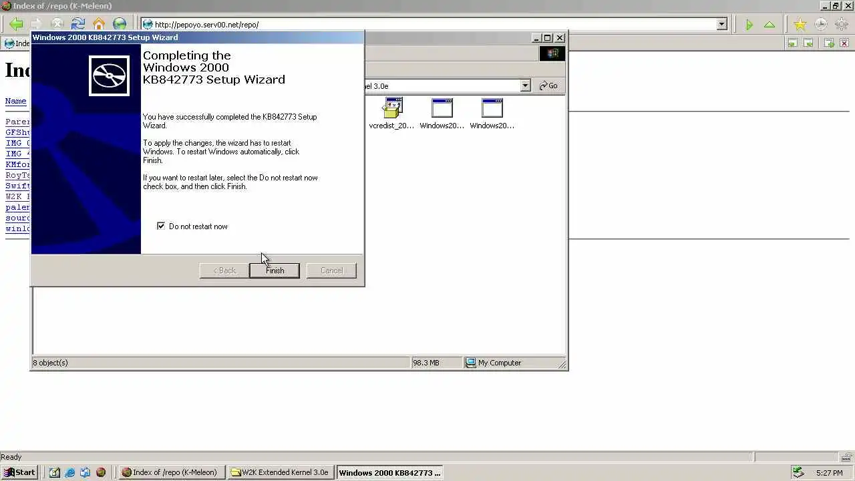Click the green Go arrow next to URL bar
This screenshot has width=855, height=481.
tap(749, 25)
